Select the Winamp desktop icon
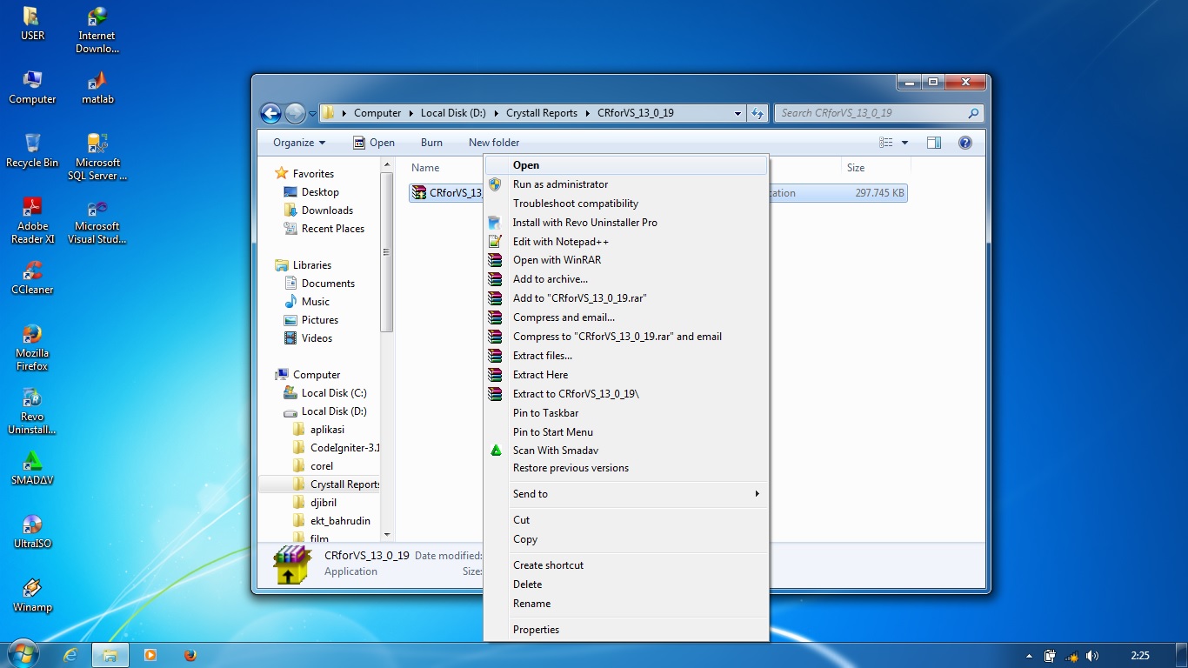Image resolution: width=1188 pixels, height=668 pixels. 32,595
